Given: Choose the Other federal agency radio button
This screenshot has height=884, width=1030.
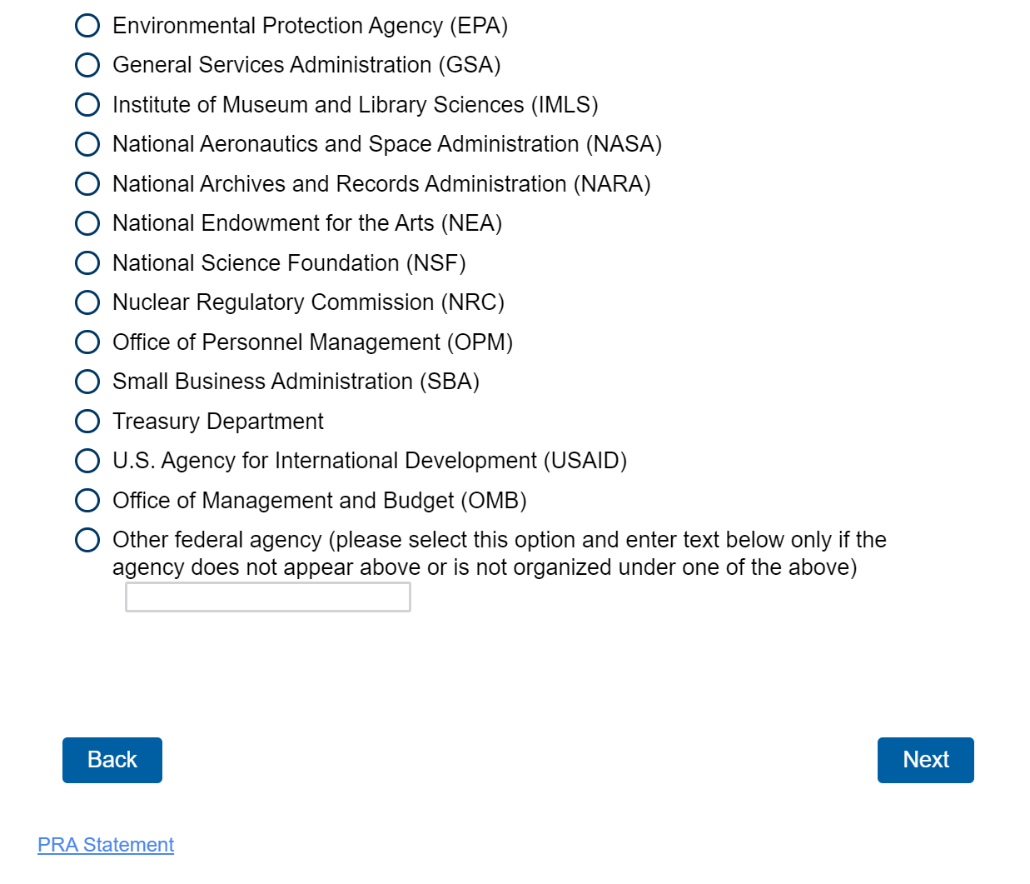Looking at the screenshot, I should pyautogui.click(x=87, y=540).
